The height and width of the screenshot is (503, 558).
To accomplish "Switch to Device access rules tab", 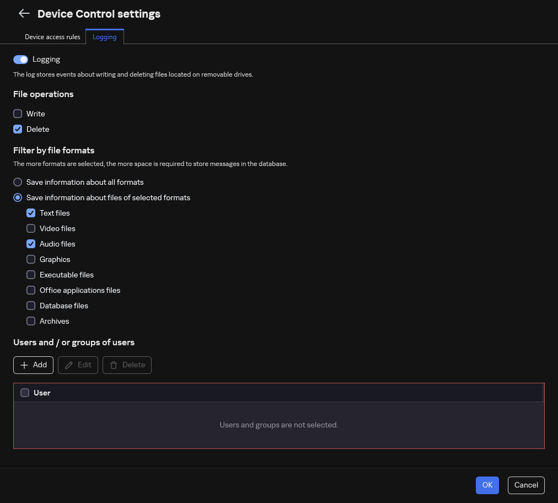I will pyautogui.click(x=52, y=37).
